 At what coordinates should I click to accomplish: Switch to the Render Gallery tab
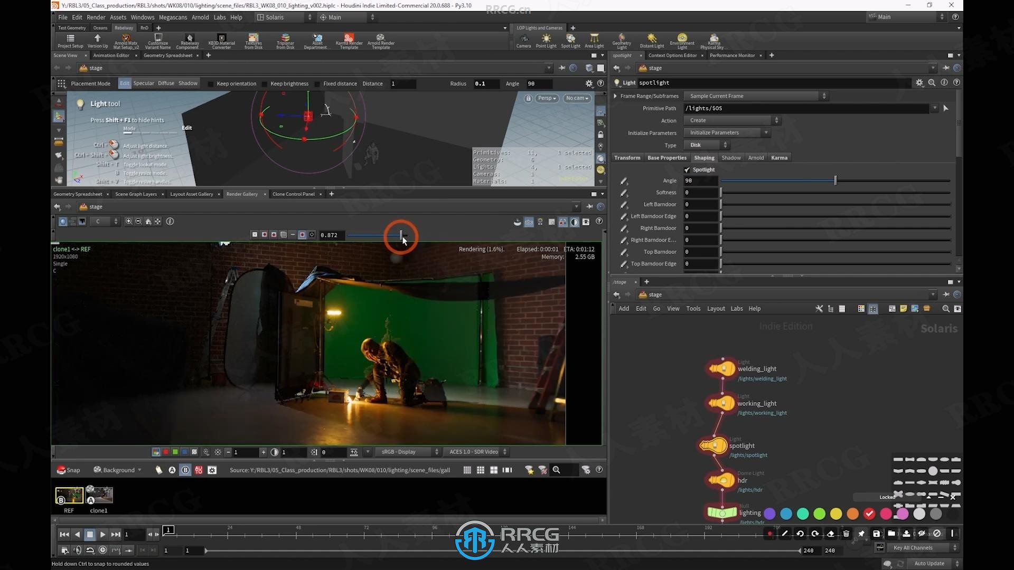pos(242,194)
